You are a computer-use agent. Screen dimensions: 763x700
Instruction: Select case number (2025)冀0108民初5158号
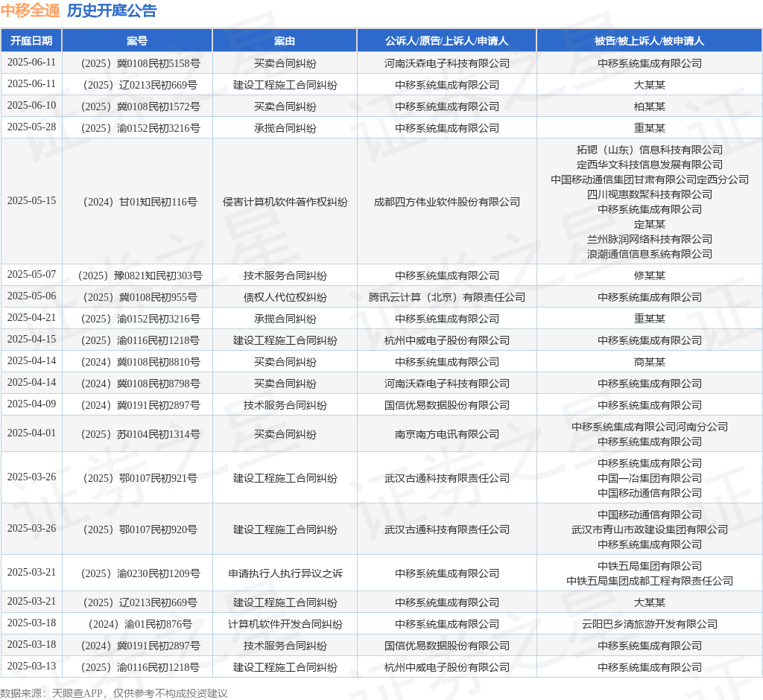tap(140, 64)
